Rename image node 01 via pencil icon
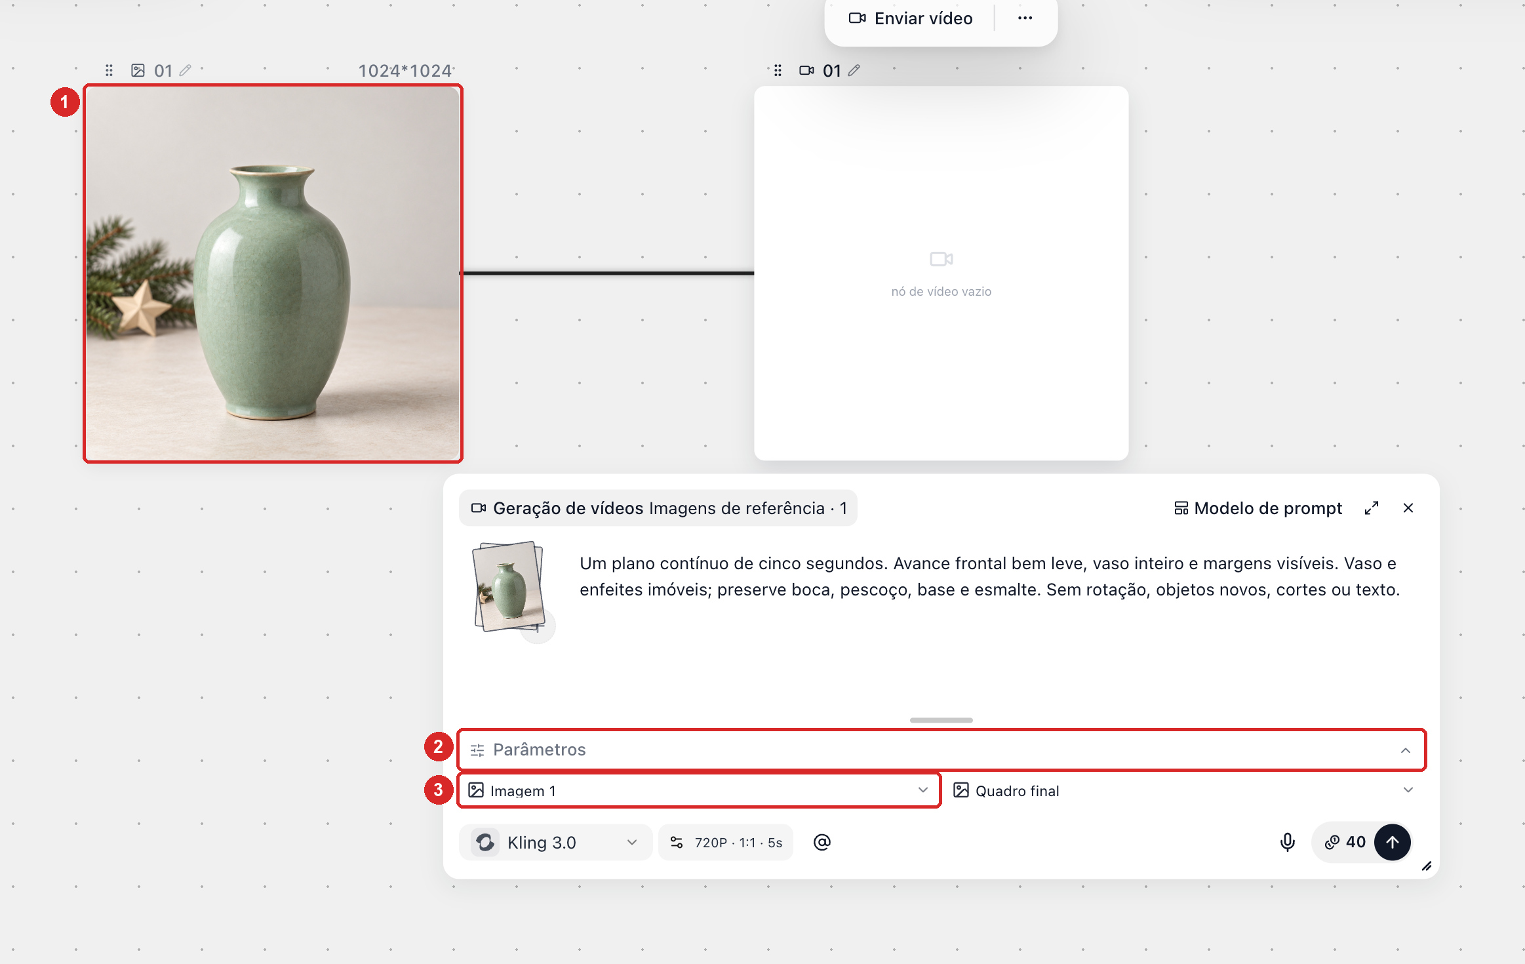Viewport: 1525px width, 964px height. pos(186,70)
